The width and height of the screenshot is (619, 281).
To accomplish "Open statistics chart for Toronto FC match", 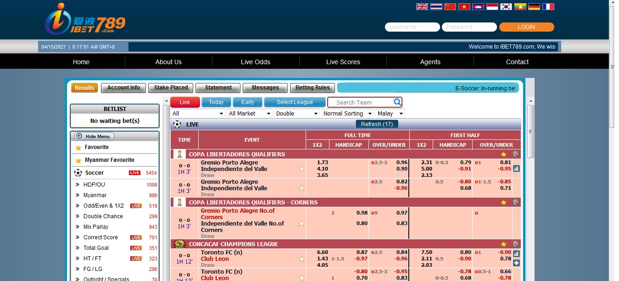I will (x=516, y=253).
